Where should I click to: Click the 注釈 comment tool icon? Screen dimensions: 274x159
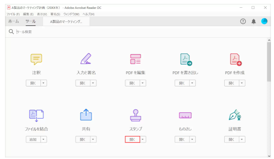tap(36, 59)
